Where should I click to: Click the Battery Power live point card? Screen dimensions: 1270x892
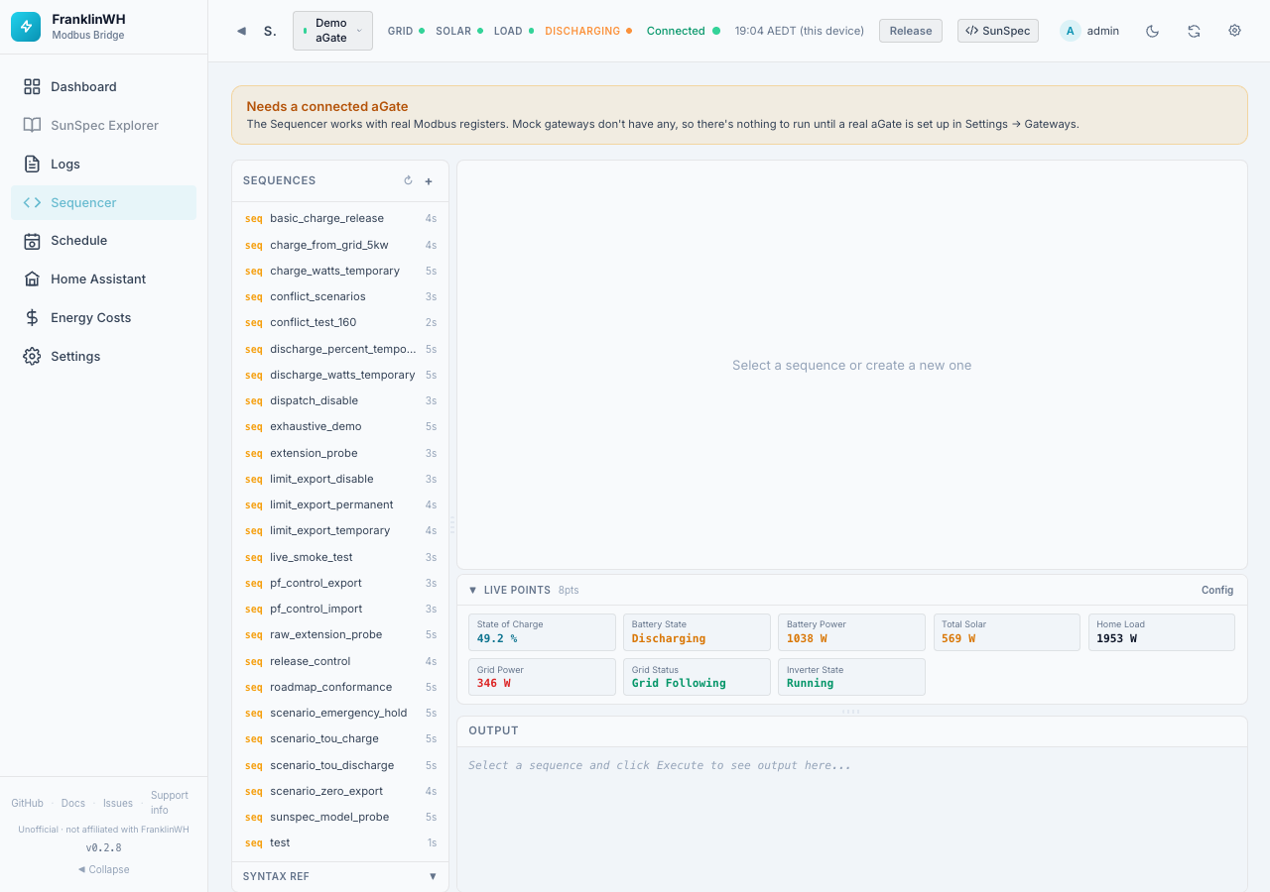point(851,632)
